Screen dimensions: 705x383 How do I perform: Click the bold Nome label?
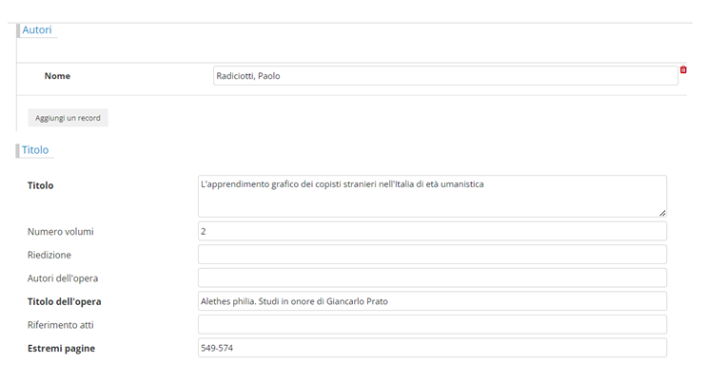click(57, 76)
